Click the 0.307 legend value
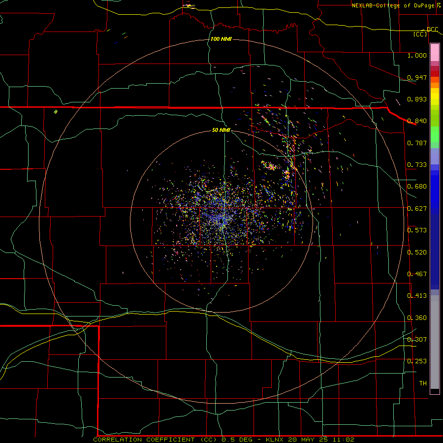This screenshot has height=443, width=443. (x=417, y=340)
